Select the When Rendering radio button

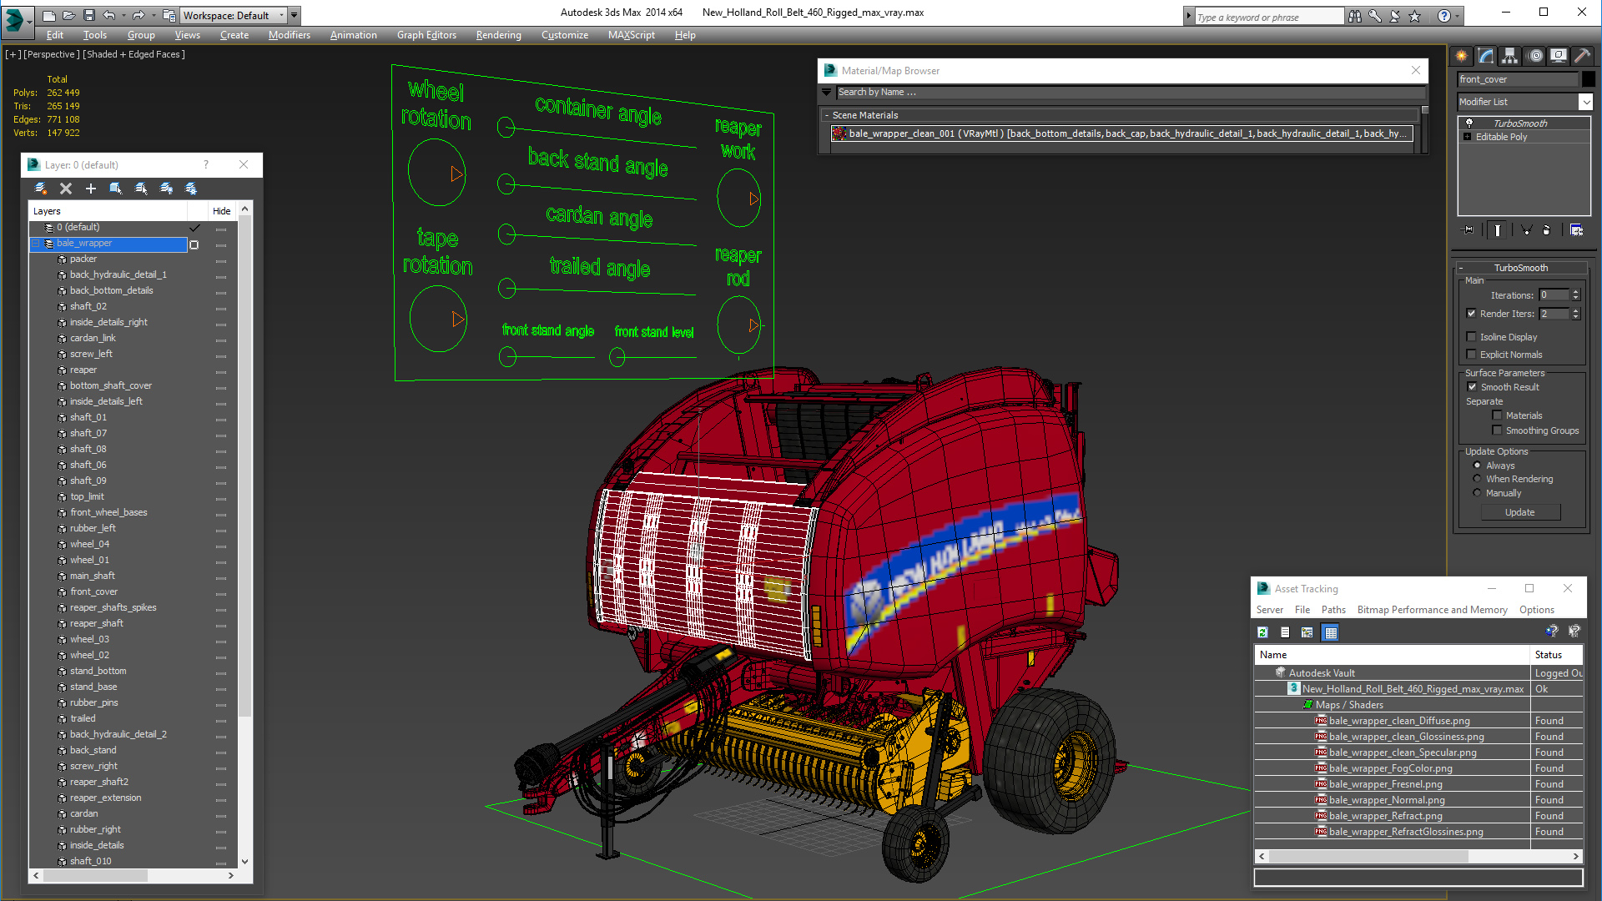[x=1477, y=479]
